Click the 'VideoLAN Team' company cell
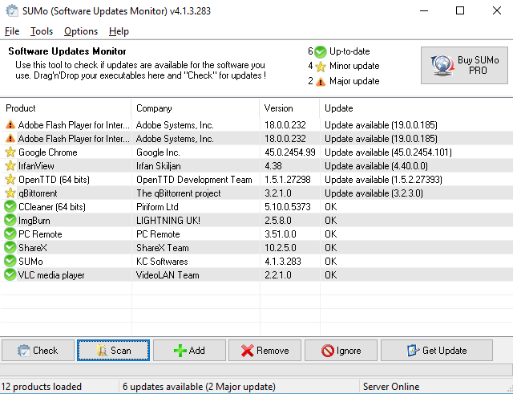 click(x=168, y=275)
